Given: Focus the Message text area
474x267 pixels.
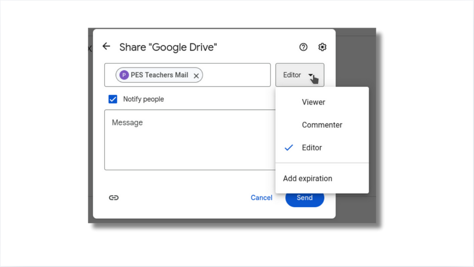Looking at the screenshot, I should pos(190,140).
